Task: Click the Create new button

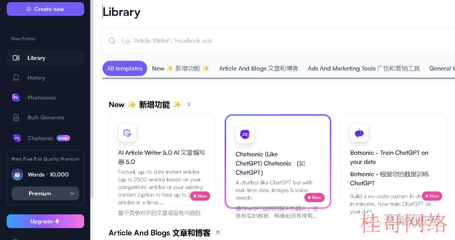Action: click(x=45, y=9)
